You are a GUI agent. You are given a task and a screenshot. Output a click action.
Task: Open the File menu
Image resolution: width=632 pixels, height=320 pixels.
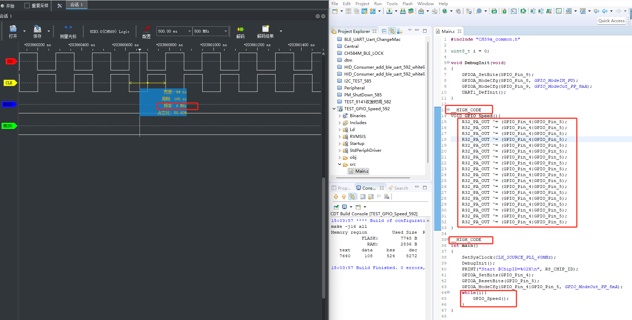coord(335,4)
